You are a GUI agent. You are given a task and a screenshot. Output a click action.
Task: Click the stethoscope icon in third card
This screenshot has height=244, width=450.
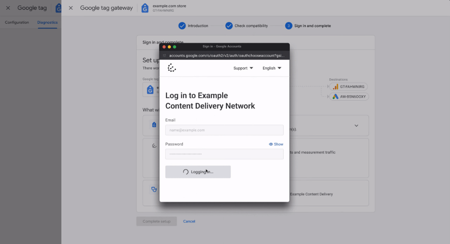click(x=154, y=189)
